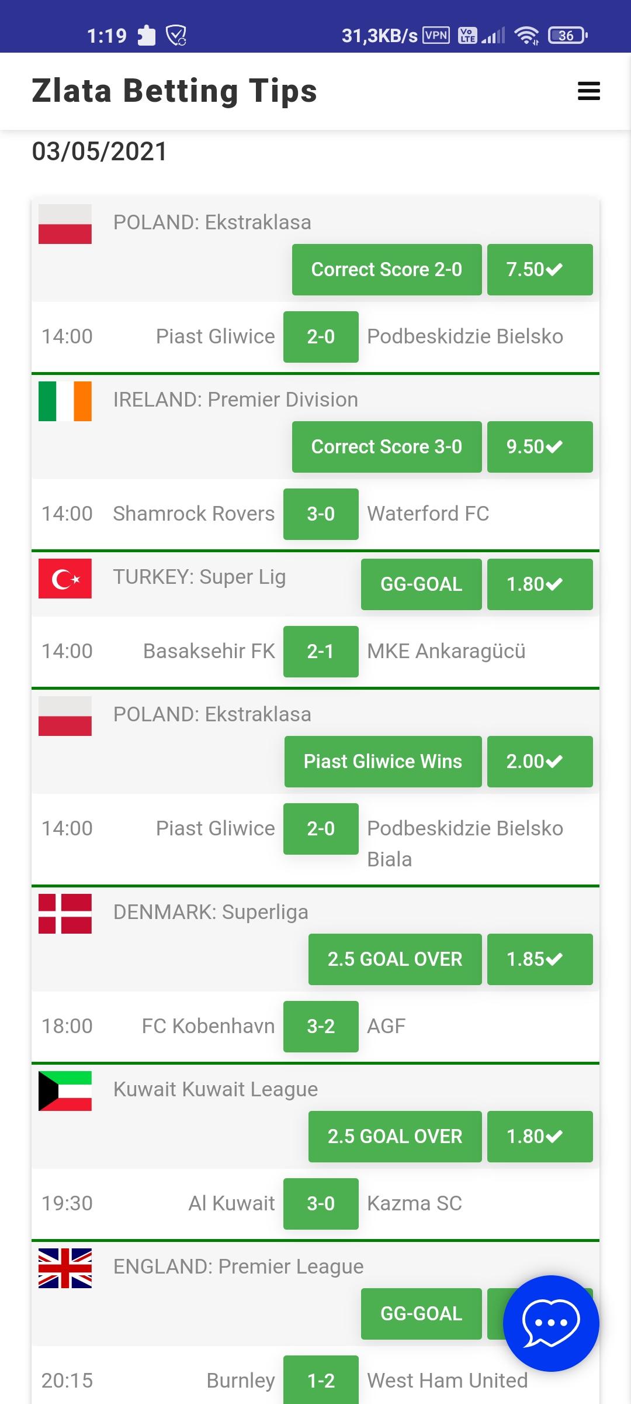Tap the Denmark flag icon

pos(65,914)
